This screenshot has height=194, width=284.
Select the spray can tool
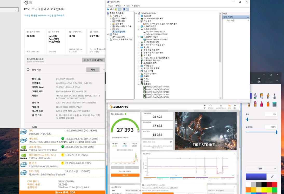pyautogui.click(x=268, y=104)
